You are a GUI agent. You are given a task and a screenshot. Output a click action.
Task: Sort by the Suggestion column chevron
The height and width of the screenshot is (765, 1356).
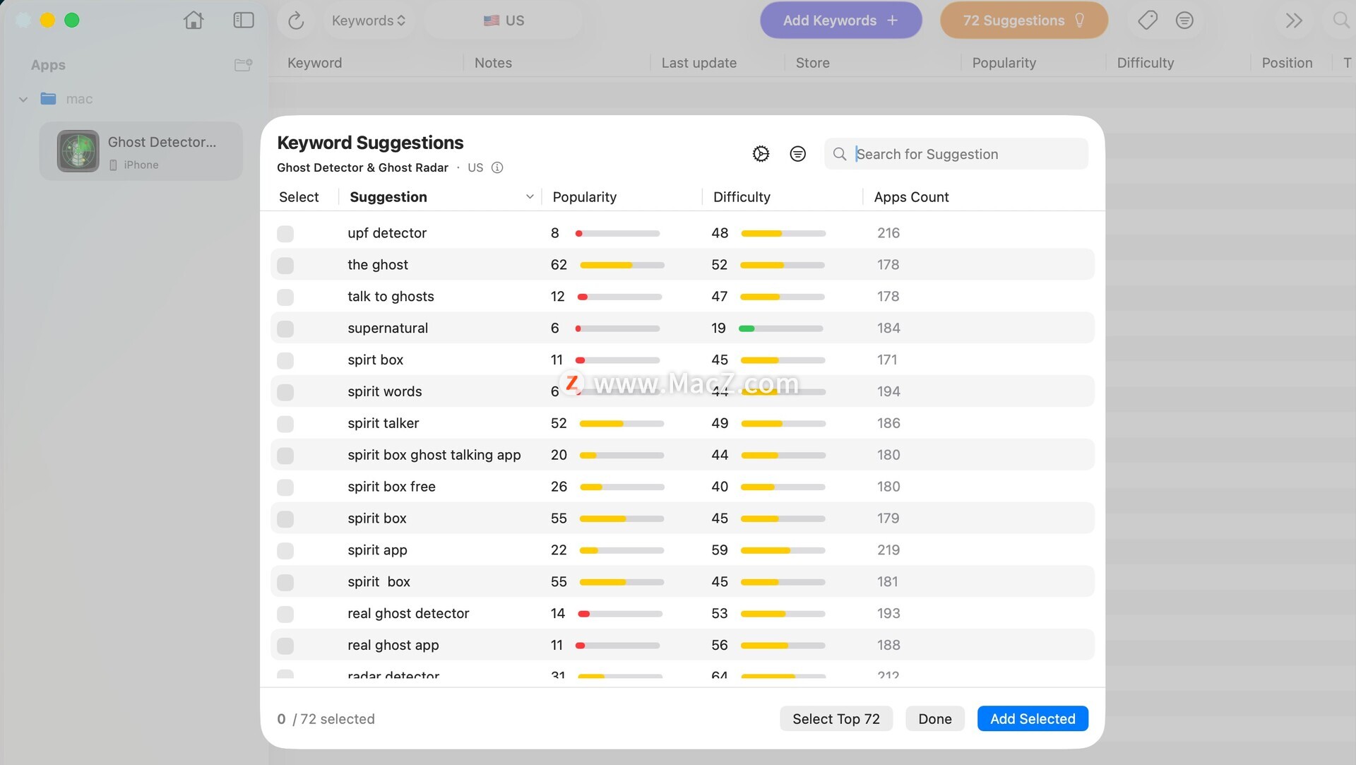(x=529, y=197)
